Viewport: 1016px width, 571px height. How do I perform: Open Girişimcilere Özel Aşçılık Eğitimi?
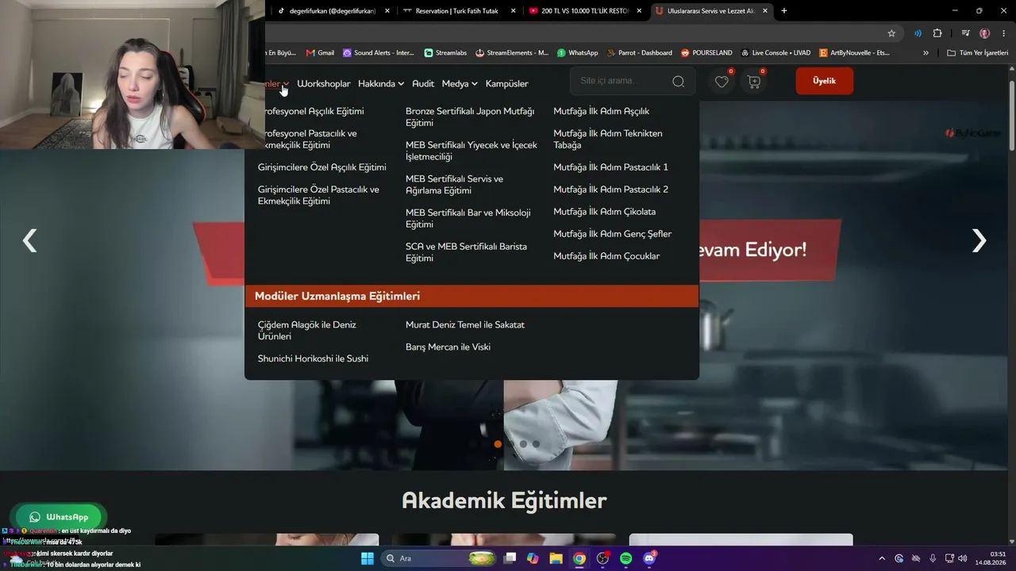tap(322, 167)
